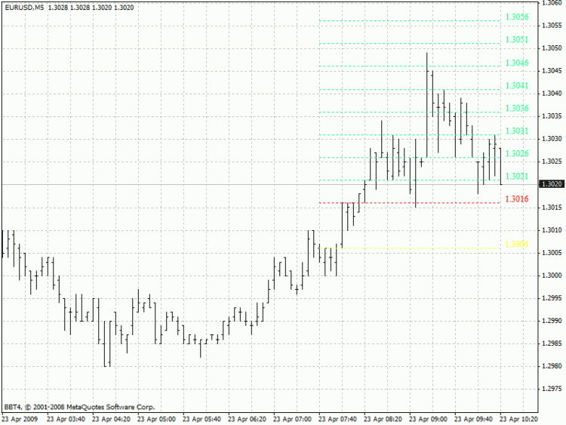Screen dimensions: 566x425
Task: Click the 1.2980 value on price scale
Action: pyautogui.click(x=552, y=366)
